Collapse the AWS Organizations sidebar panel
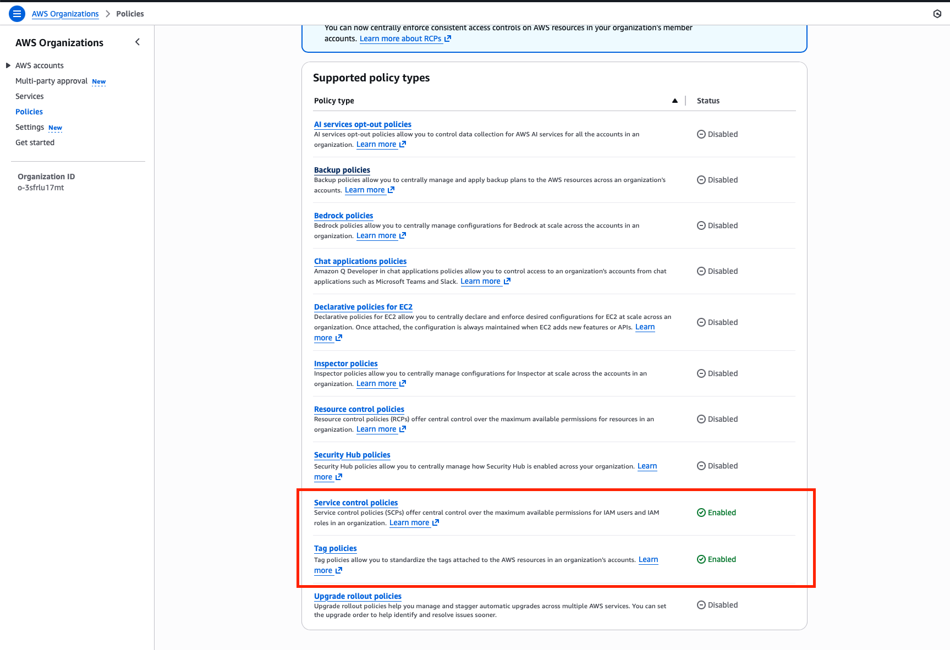 137,42
